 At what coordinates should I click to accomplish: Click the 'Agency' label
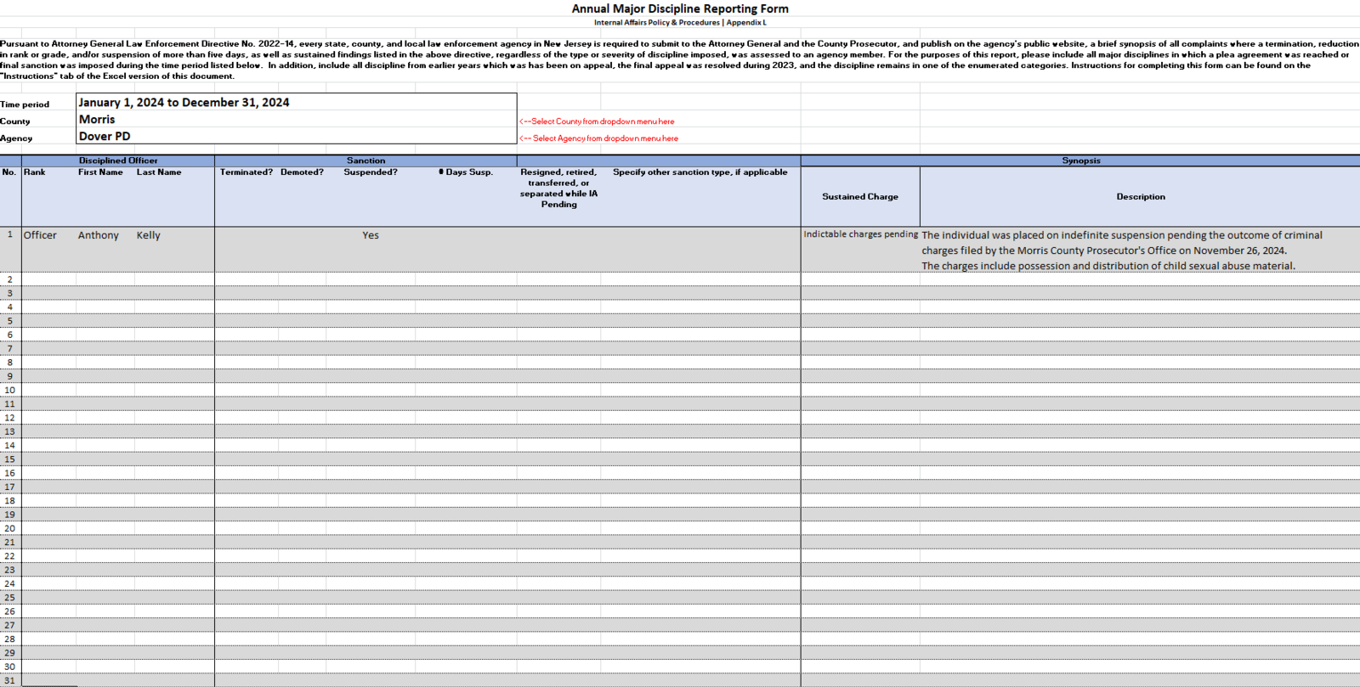pyautogui.click(x=16, y=138)
